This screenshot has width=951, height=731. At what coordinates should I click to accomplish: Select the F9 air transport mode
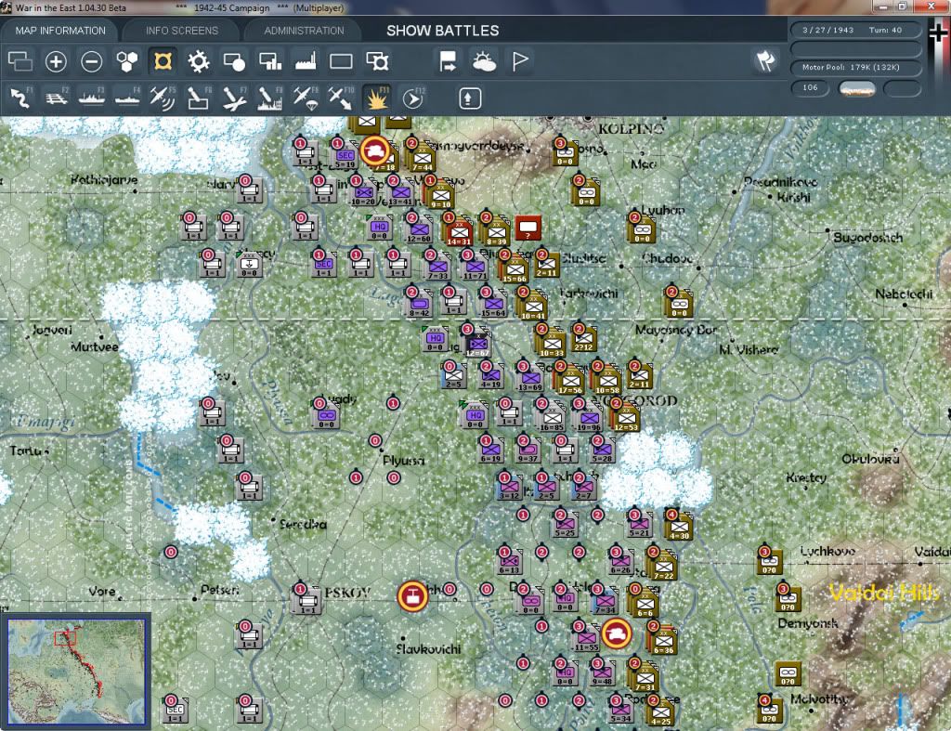point(305,98)
